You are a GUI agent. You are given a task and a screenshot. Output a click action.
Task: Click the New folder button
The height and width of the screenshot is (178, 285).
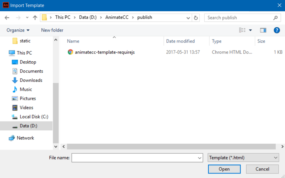click(52, 30)
